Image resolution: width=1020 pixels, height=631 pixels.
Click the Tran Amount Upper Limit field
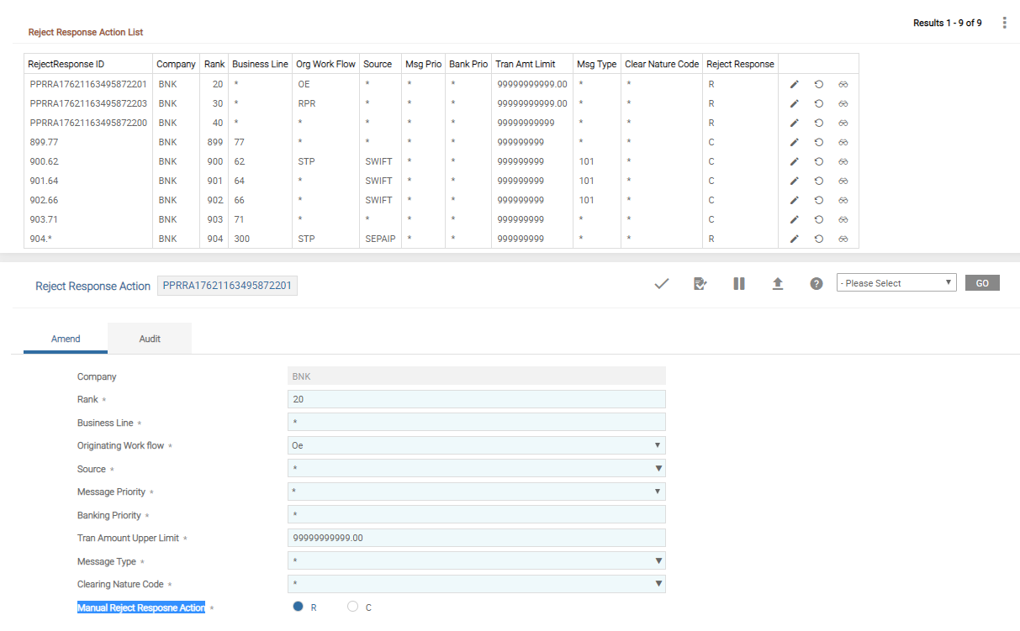coord(476,538)
